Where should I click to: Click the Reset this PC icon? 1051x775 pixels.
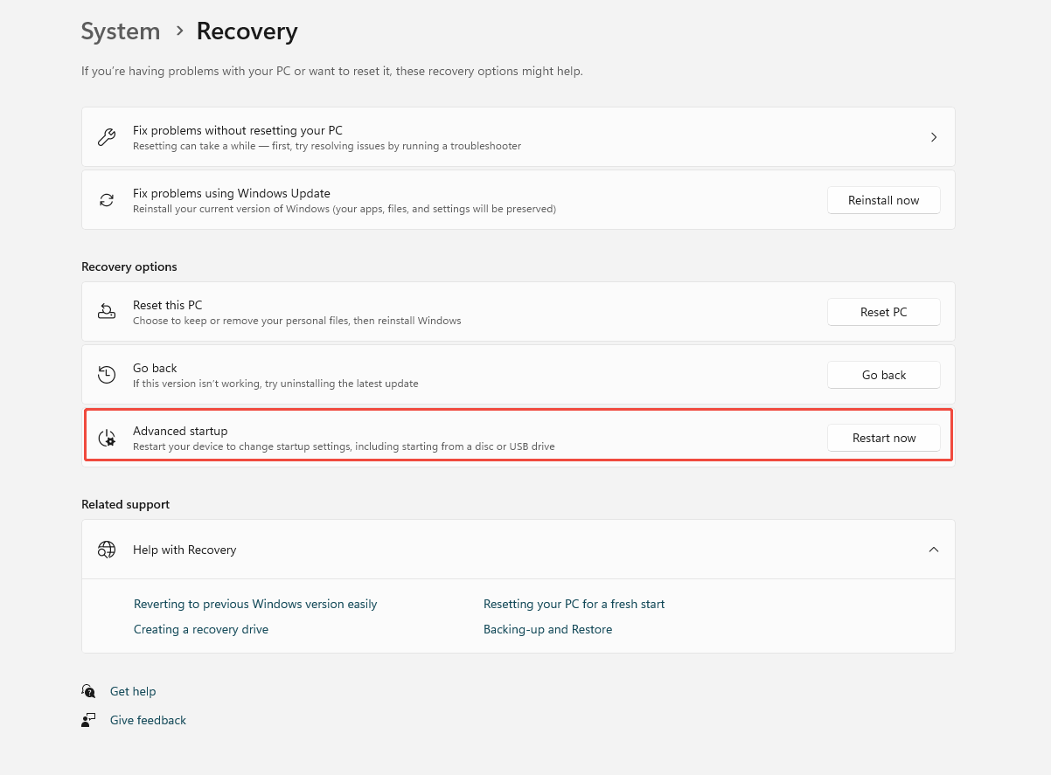point(107,312)
